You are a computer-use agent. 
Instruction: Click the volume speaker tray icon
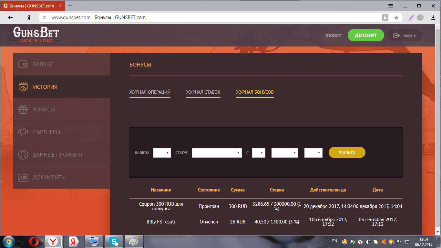368,242
